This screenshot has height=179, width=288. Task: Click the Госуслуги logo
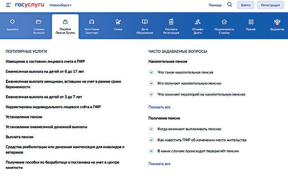[x=30, y=5]
